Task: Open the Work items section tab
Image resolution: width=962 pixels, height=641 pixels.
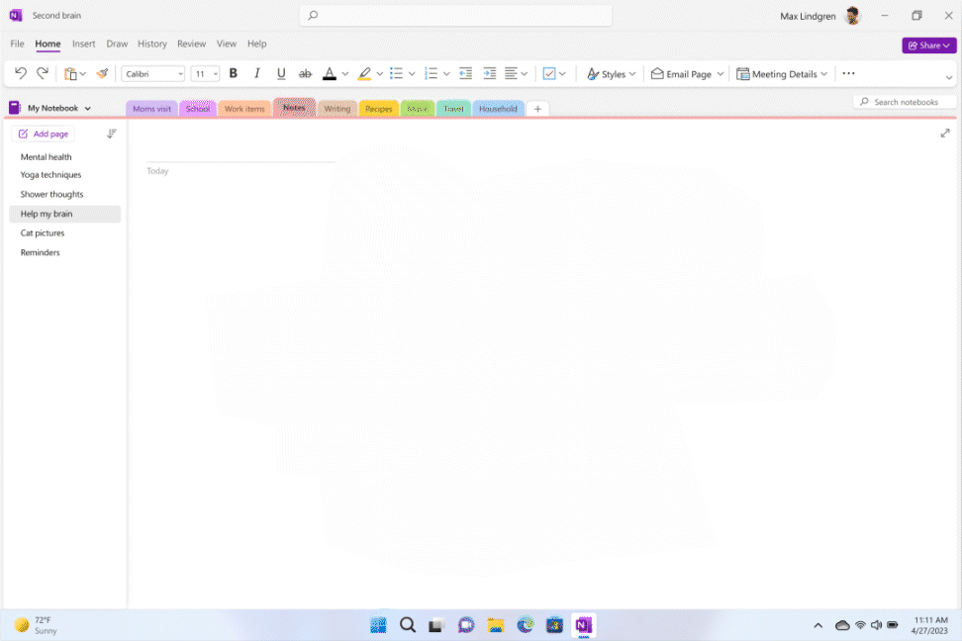Action: coord(244,109)
